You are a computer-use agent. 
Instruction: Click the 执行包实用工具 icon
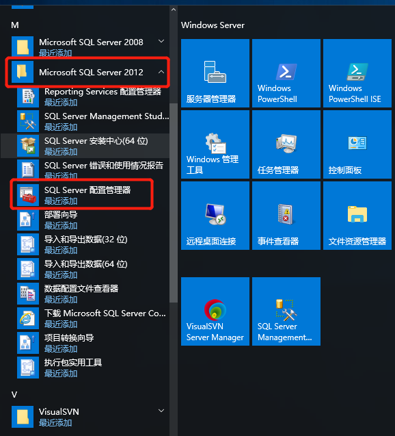pos(28,368)
